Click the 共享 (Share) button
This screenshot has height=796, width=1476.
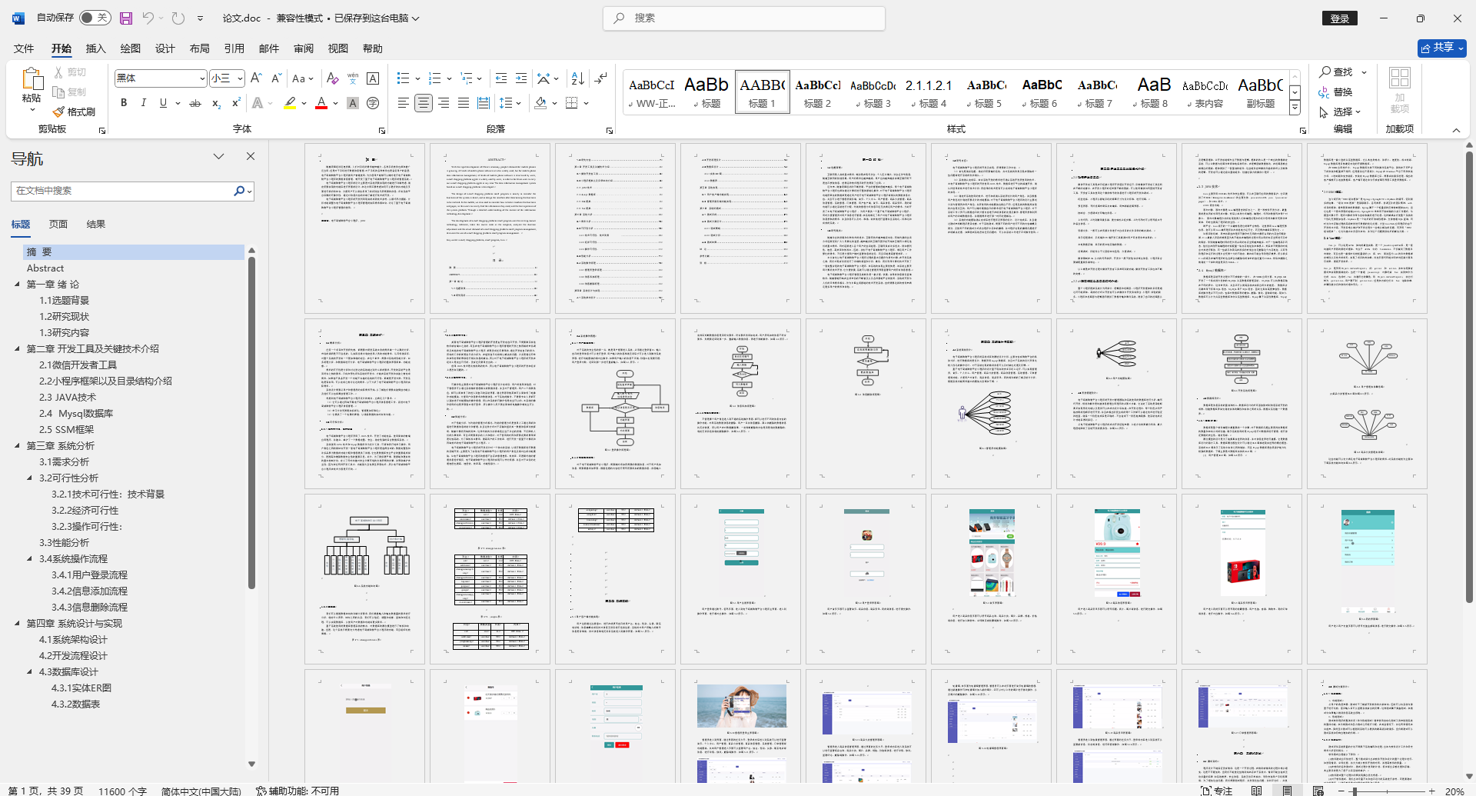pyautogui.click(x=1441, y=48)
